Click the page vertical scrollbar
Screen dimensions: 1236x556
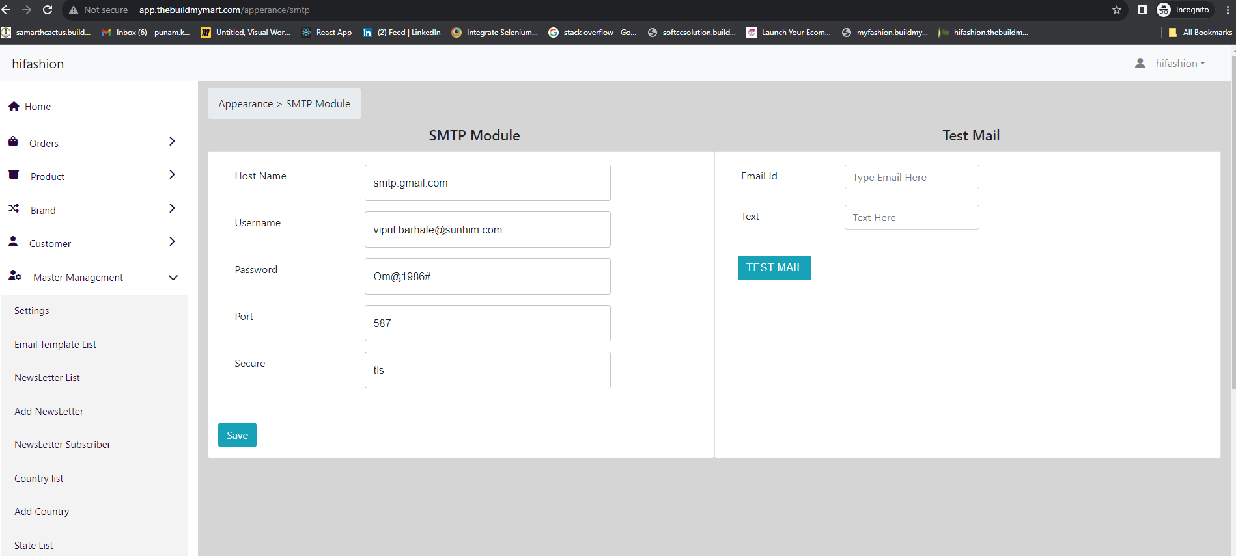1233,221
